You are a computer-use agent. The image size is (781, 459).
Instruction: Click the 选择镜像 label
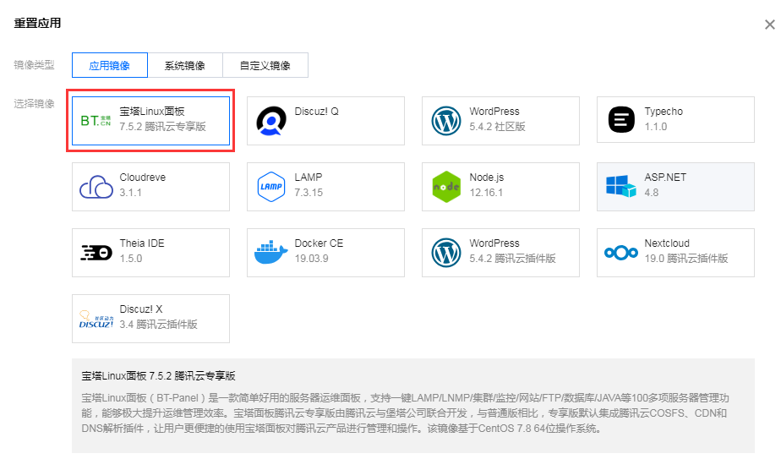34,104
